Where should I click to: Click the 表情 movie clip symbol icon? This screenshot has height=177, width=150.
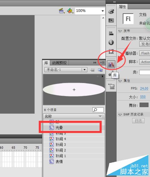pyautogui.click(x=52, y=162)
